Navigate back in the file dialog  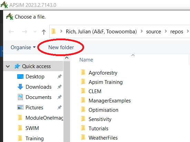(11, 32)
